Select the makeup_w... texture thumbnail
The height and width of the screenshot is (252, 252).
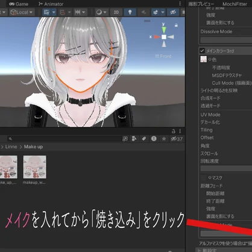[34, 167]
